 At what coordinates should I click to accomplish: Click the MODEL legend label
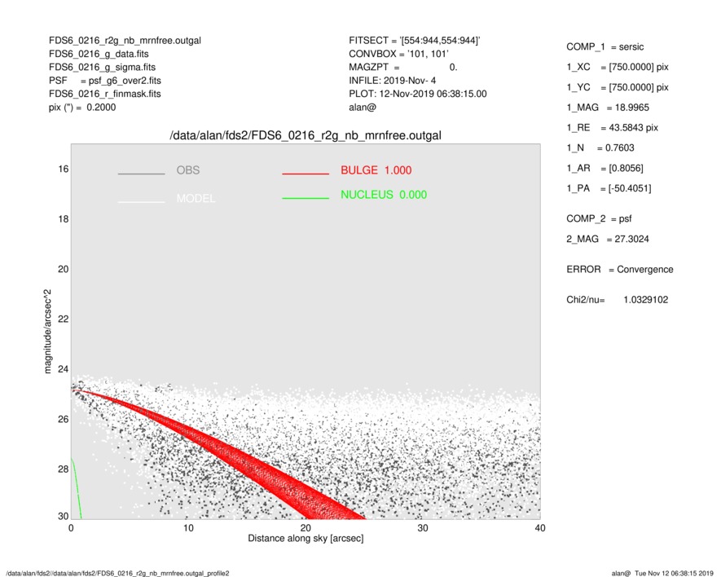click(196, 199)
